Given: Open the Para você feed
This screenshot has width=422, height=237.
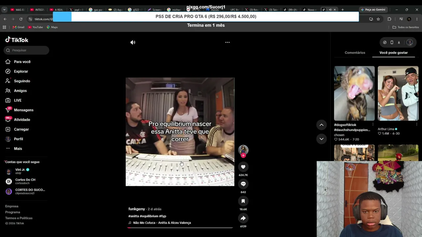Looking at the screenshot, I should pos(18,62).
